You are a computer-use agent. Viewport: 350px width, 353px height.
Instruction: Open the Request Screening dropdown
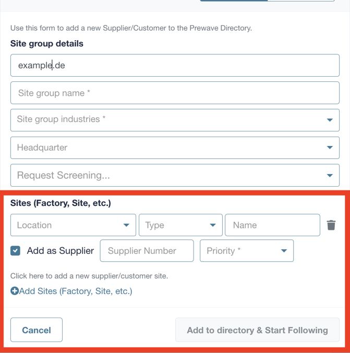click(175, 175)
